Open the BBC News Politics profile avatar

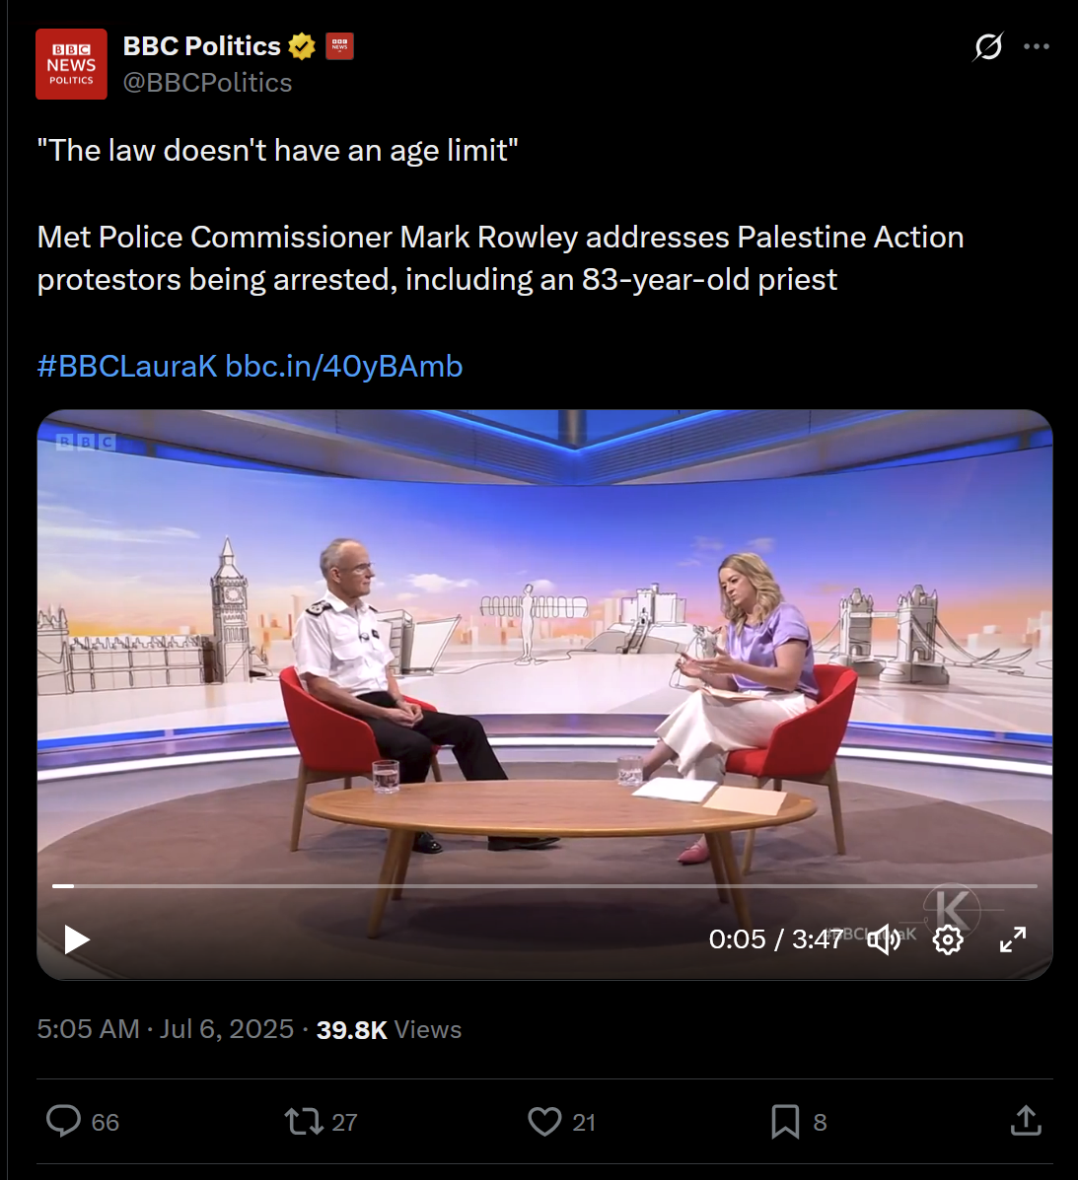pos(71,64)
